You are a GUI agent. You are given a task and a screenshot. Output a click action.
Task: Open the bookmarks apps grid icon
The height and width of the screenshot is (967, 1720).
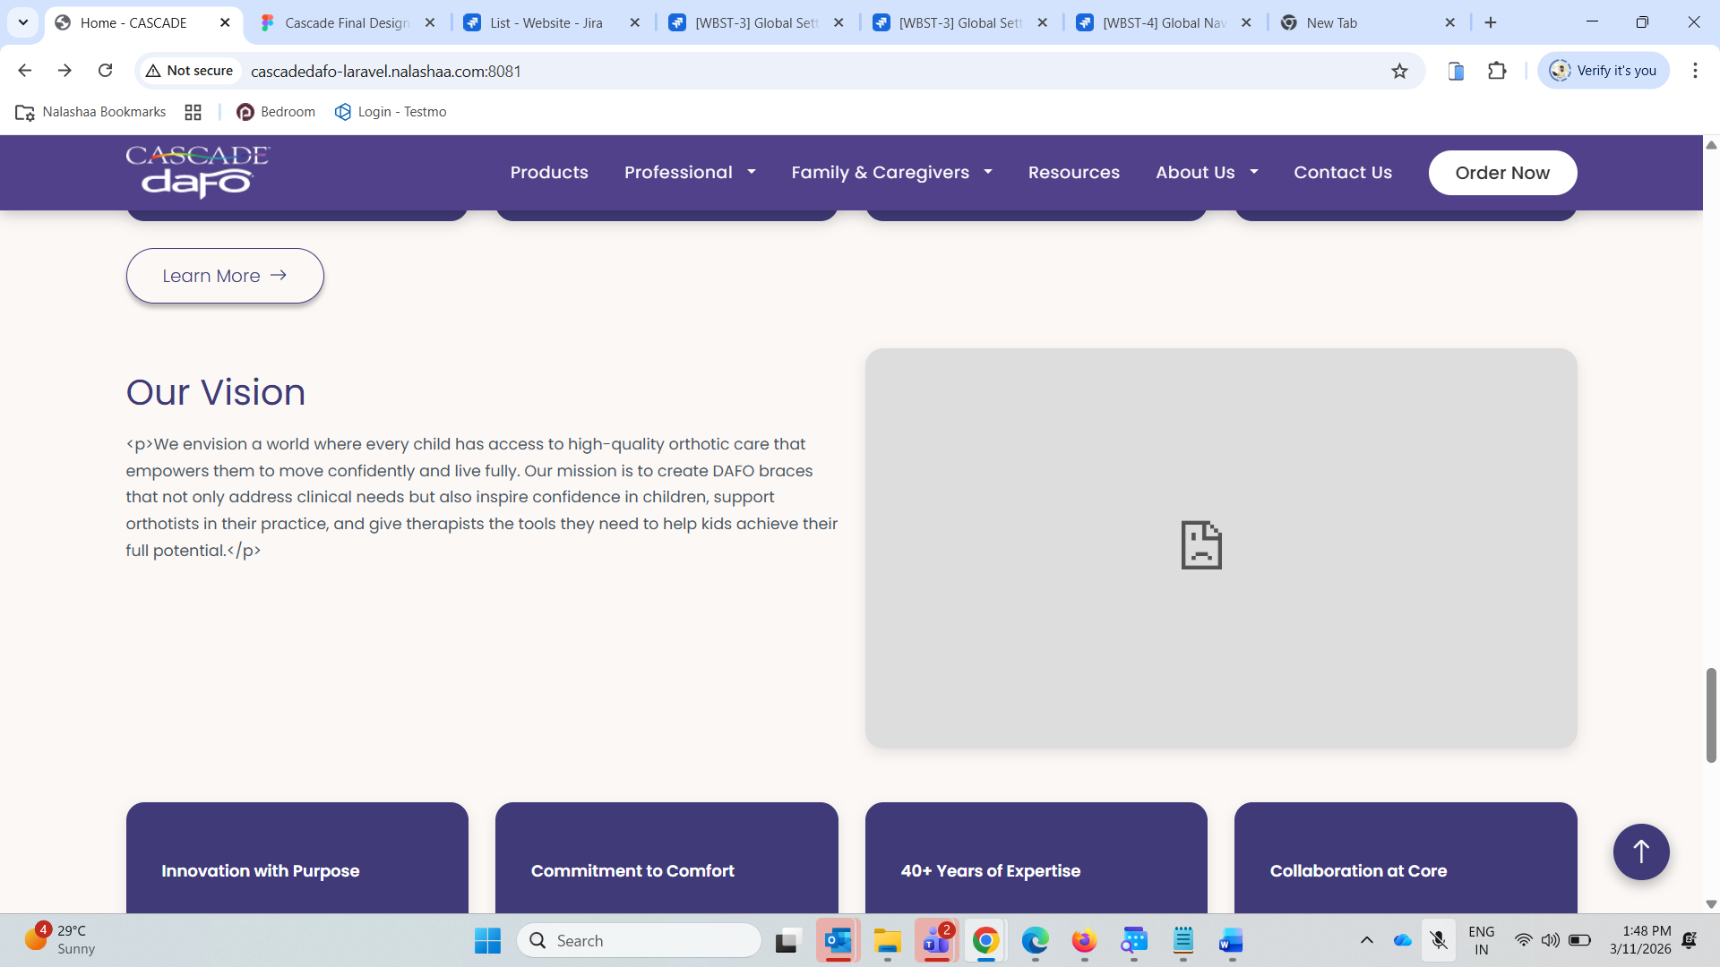point(193,112)
